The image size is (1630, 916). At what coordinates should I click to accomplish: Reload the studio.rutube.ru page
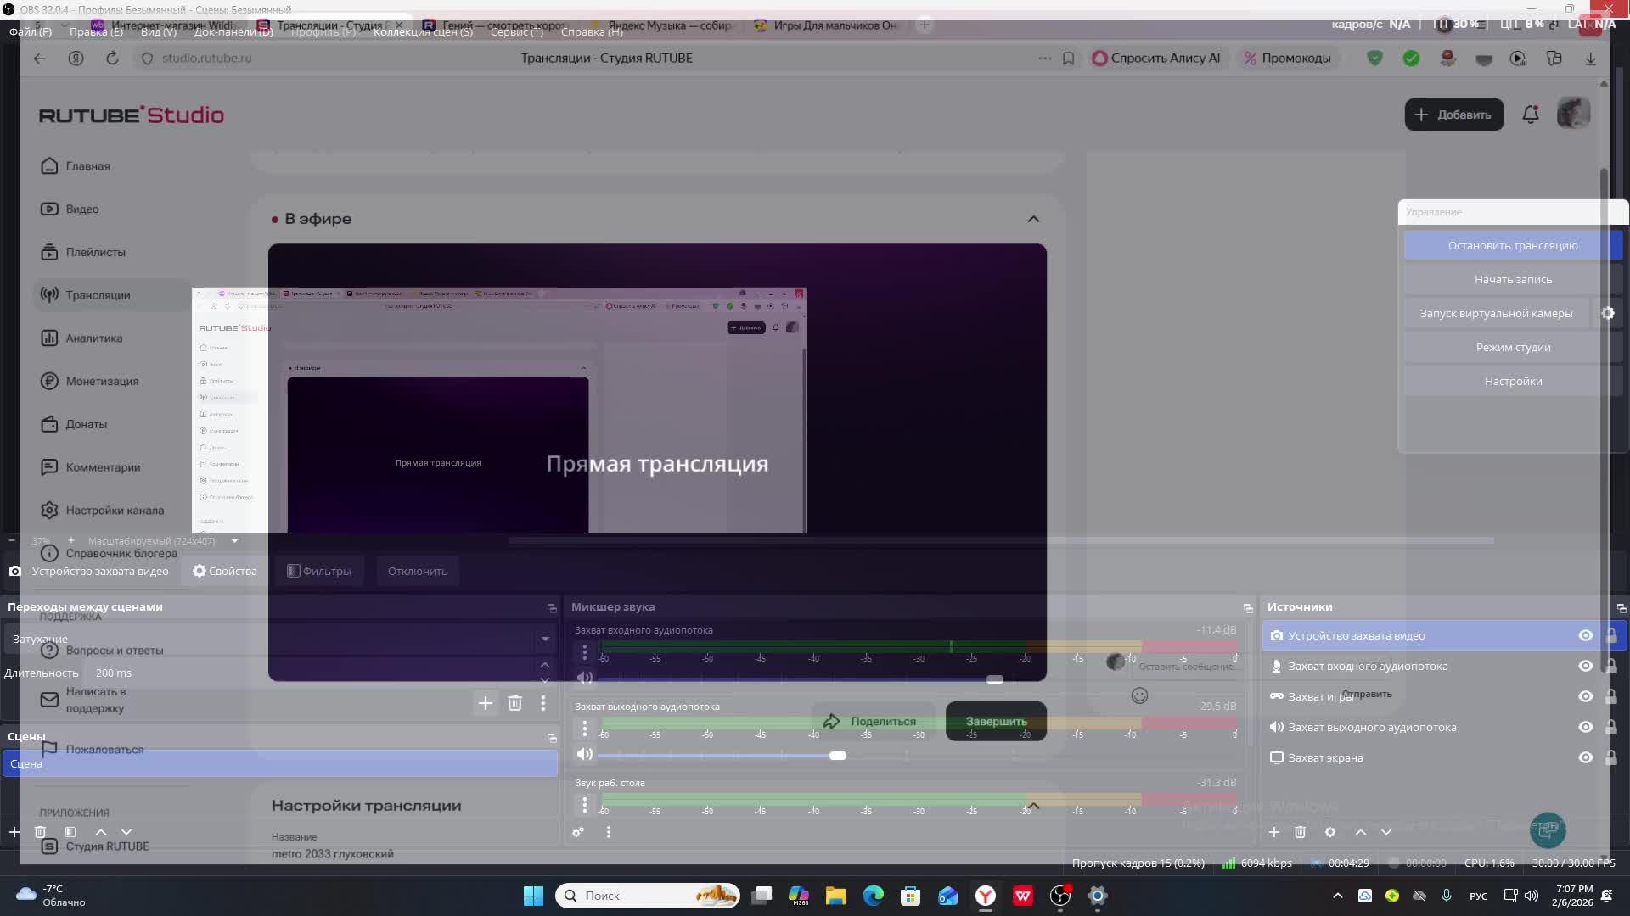coord(112,58)
